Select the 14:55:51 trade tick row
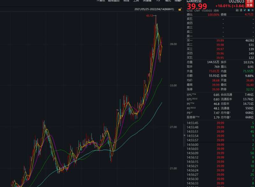255x187 pixels. coord(220,131)
